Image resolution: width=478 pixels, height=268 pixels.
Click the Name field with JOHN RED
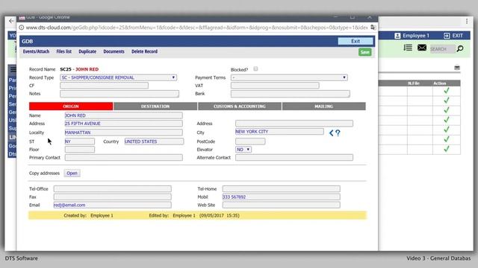click(x=124, y=115)
